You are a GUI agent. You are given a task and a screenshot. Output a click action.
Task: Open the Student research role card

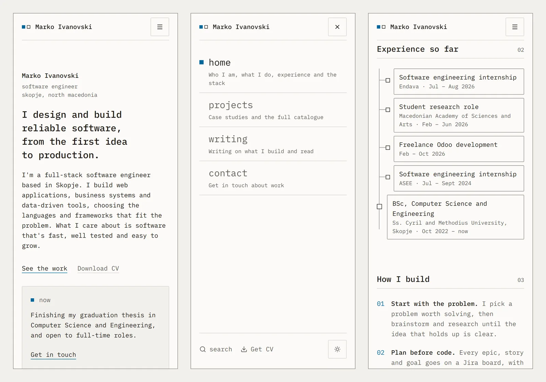click(459, 115)
